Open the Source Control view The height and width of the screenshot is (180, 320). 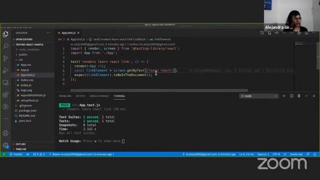[x=5, y=58]
